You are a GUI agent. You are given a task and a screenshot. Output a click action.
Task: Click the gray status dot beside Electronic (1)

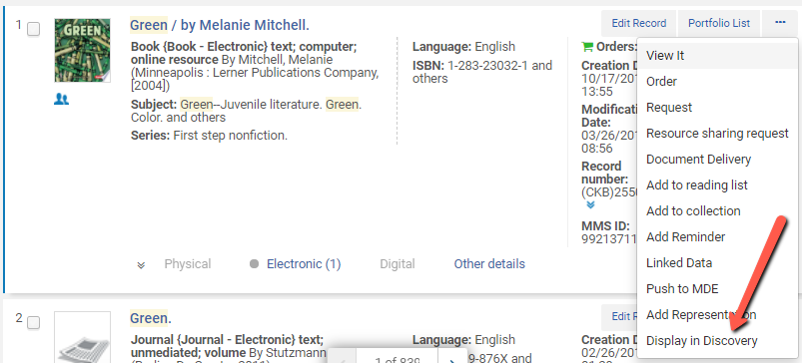pyautogui.click(x=255, y=264)
